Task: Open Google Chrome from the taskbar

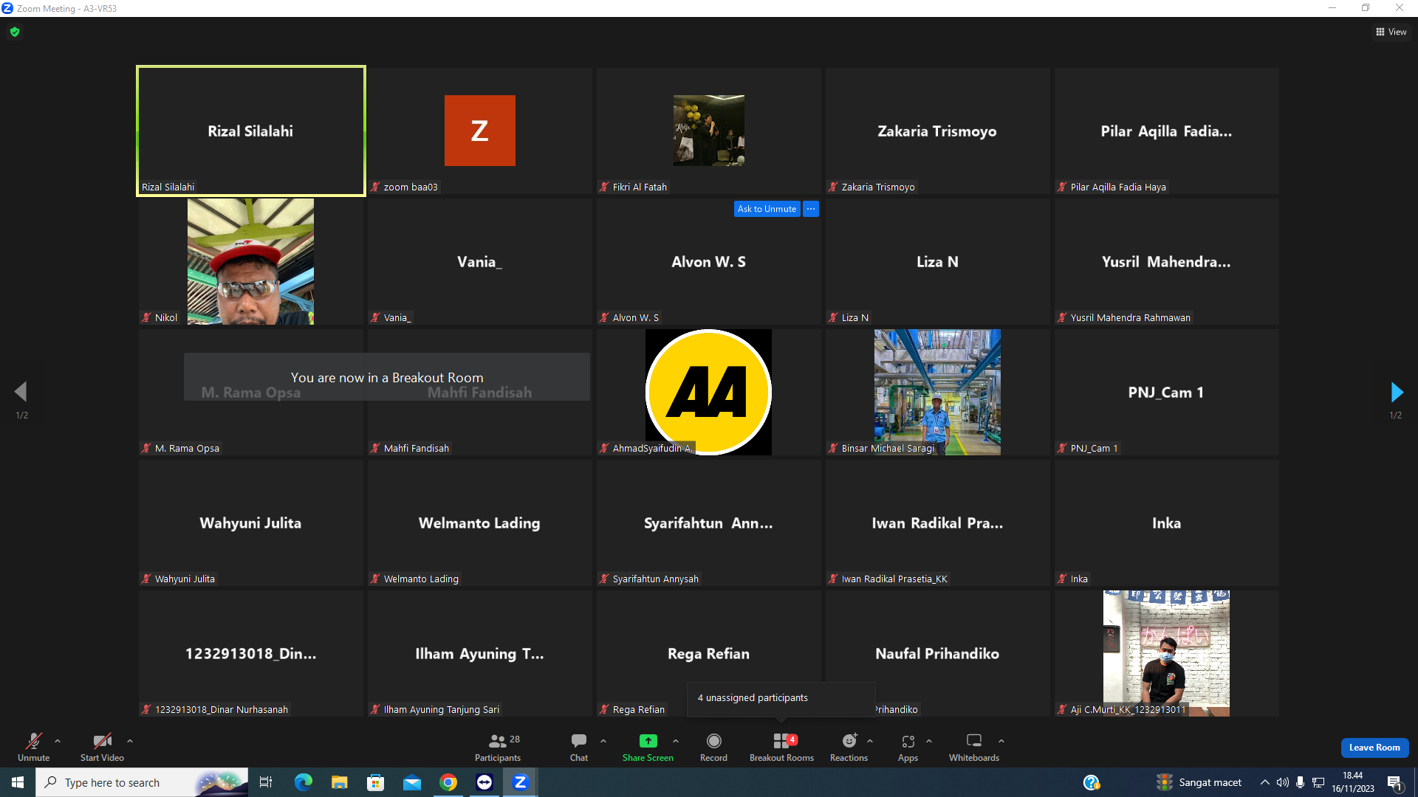Action: [x=448, y=782]
